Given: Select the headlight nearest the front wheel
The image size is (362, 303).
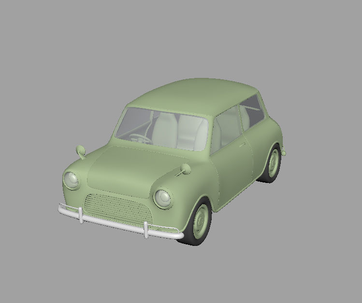Looking at the screenshot, I should coord(163,198).
